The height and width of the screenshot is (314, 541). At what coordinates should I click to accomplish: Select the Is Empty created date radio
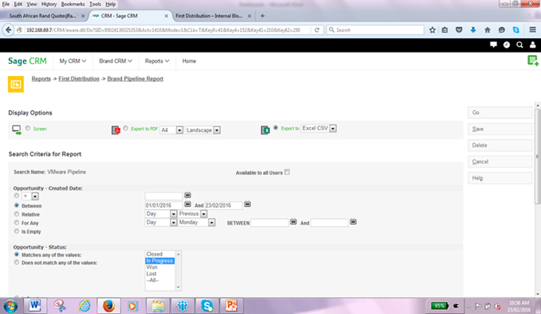coord(16,231)
